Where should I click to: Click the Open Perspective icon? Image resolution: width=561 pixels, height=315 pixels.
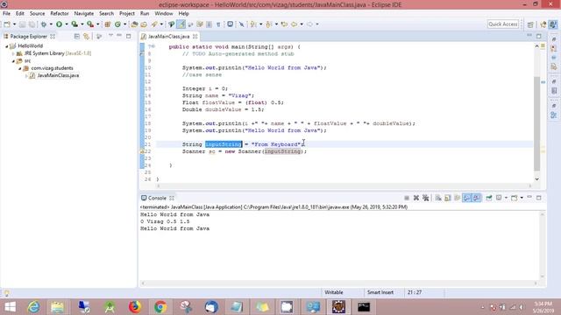click(530, 24)
